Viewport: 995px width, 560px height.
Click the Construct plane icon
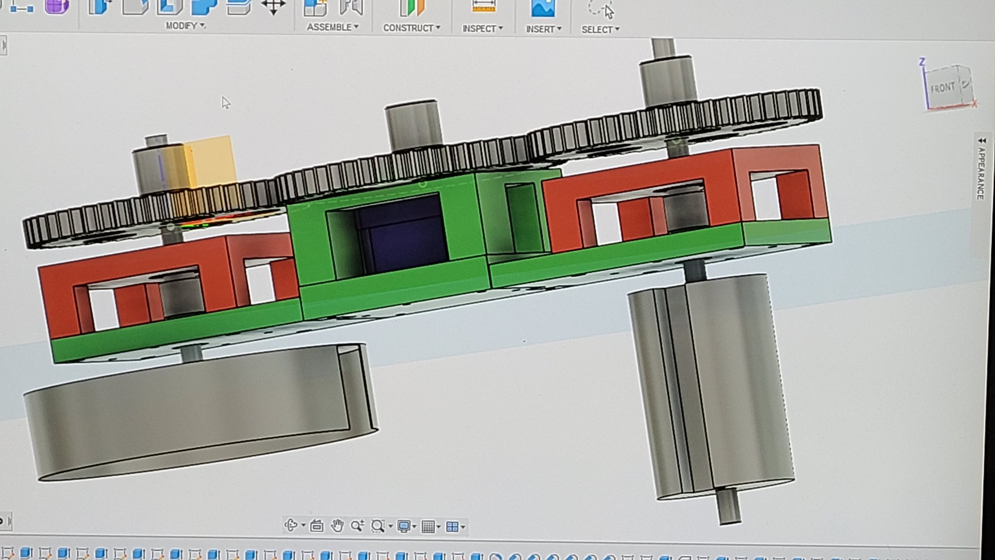412,8
